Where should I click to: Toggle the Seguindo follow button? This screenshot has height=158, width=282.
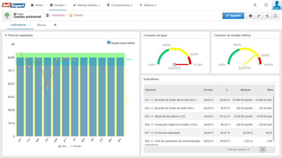(233, 16)
